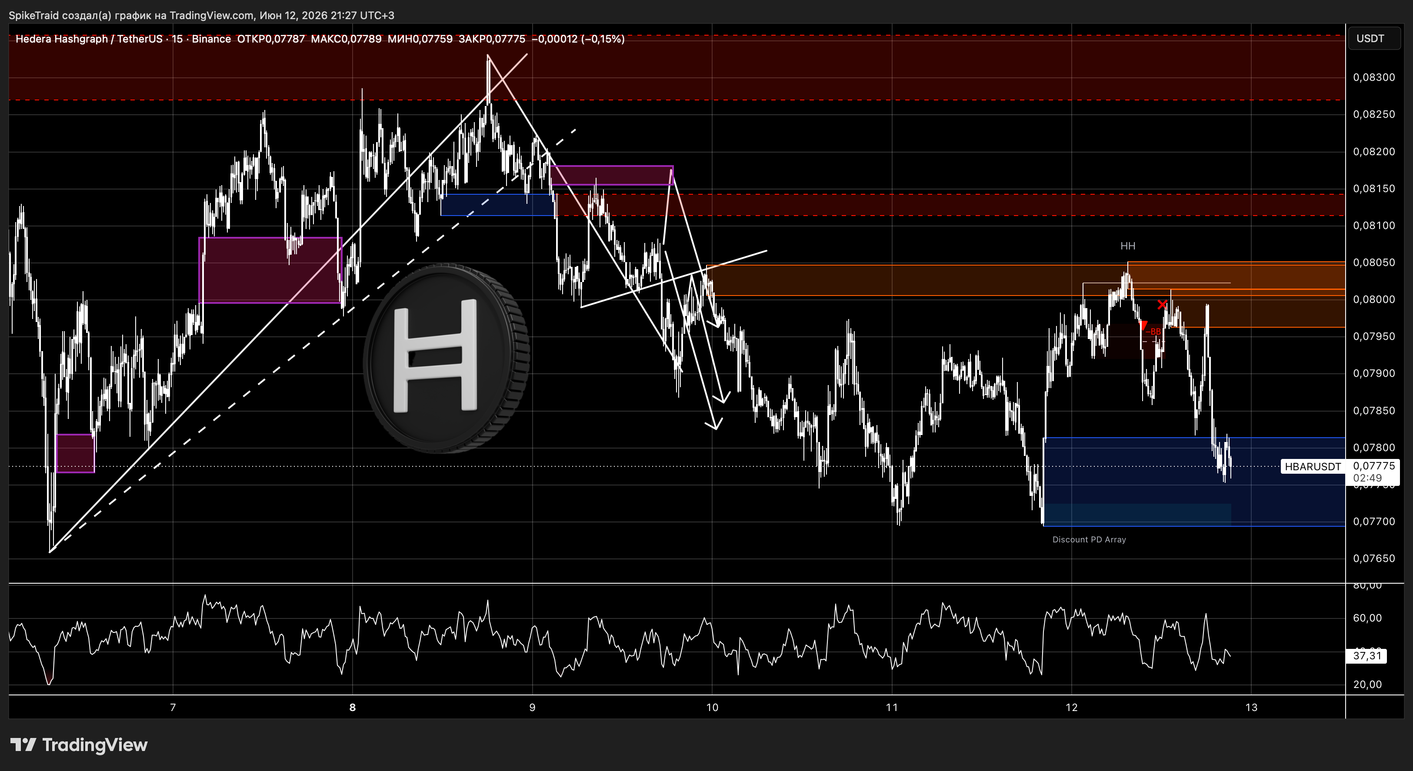Click date label 7 on time axis
Image resolution: width=1413 pixels, height=771 pixels.
173,708
